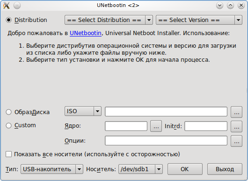Maximize window with up-chevron title button
The image size is (248, 181).
click(230, 6)
